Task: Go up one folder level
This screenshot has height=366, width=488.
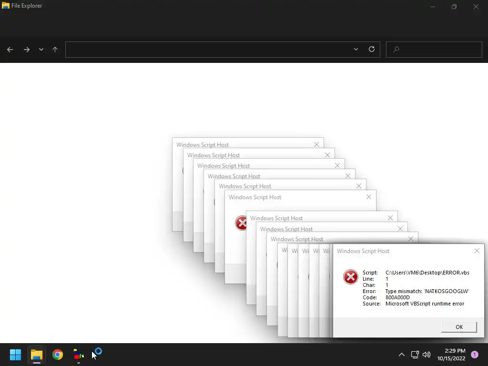Action: pyautogui.click(x=55, y=50)
